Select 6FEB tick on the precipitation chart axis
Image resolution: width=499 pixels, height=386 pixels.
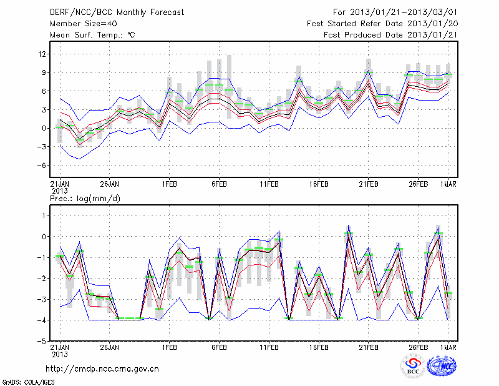(x=218, y=347)
